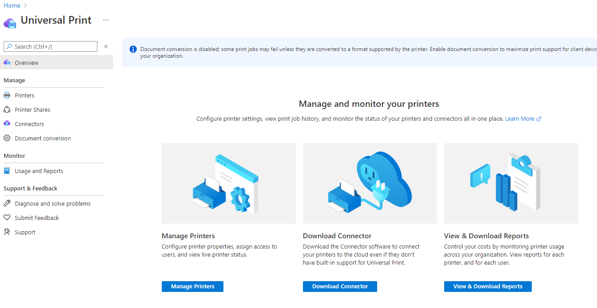
Task: Click the magnifier icon in the search box
Action: (9, 46)
